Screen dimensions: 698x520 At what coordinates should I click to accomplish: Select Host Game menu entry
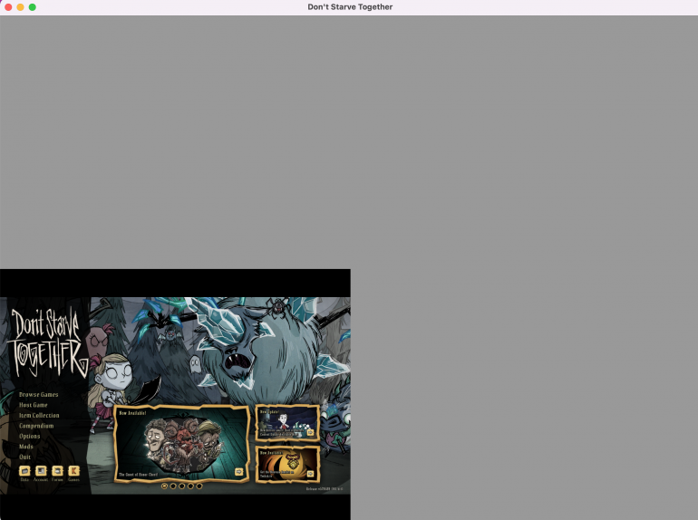(33, 405)
